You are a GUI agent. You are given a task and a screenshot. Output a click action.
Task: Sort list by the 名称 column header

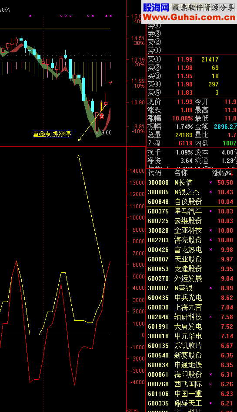tap(181, 173)
